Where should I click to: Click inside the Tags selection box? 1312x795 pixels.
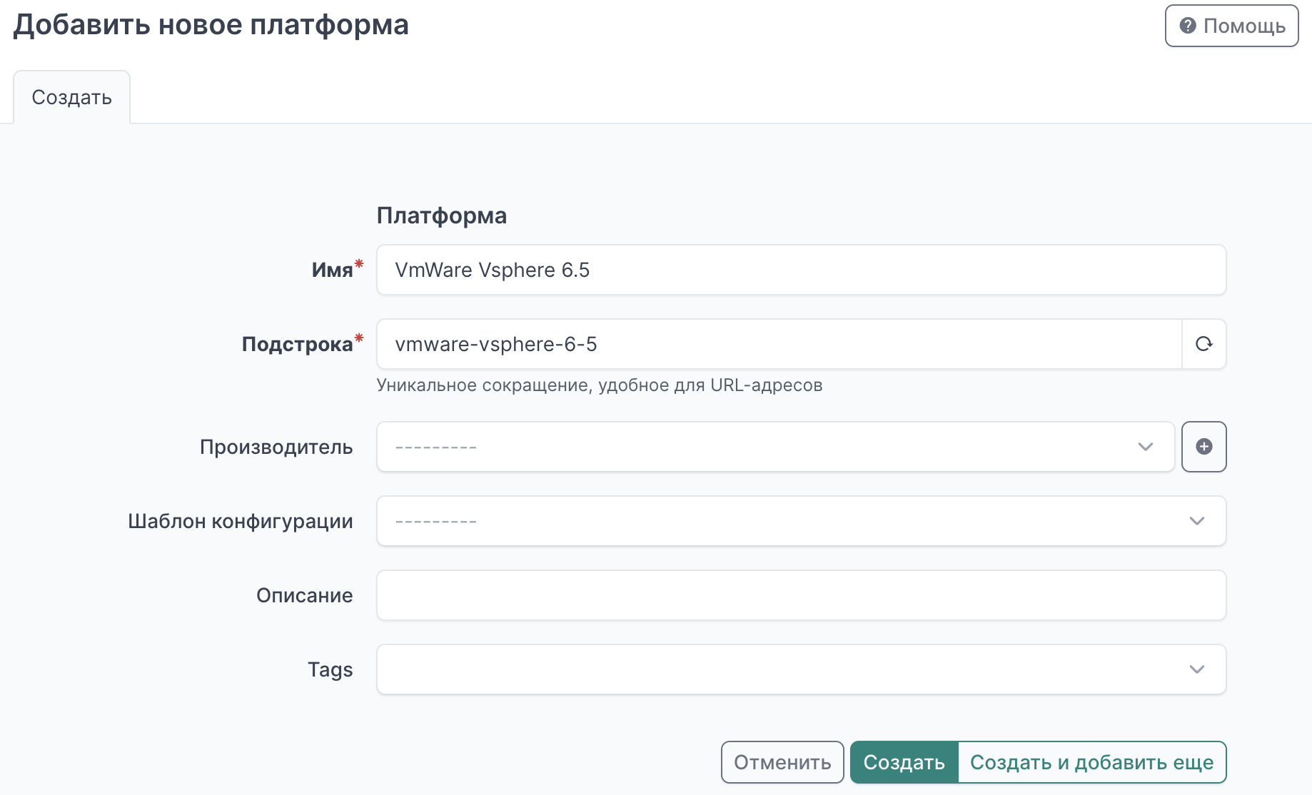778,669
